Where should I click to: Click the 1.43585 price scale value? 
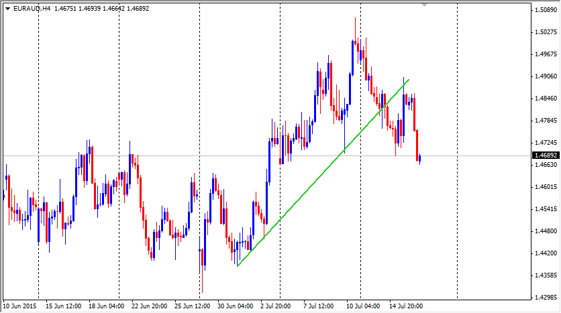tap(546, 275)
